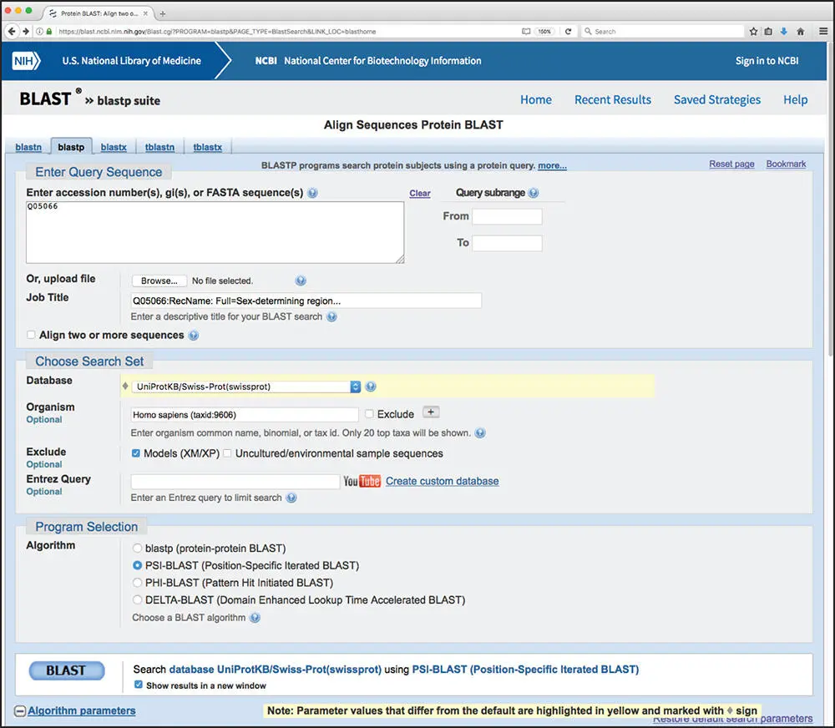The image size is (835, 728).
Task: Open a new browser tab with plus
Action: (x=163, y=13)
